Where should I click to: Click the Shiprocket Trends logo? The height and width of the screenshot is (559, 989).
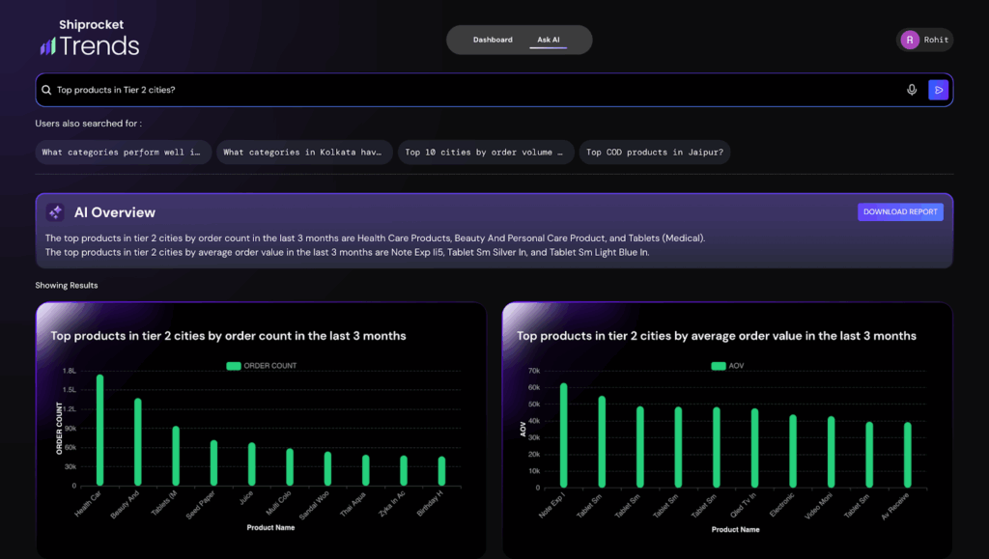(90, 39)
